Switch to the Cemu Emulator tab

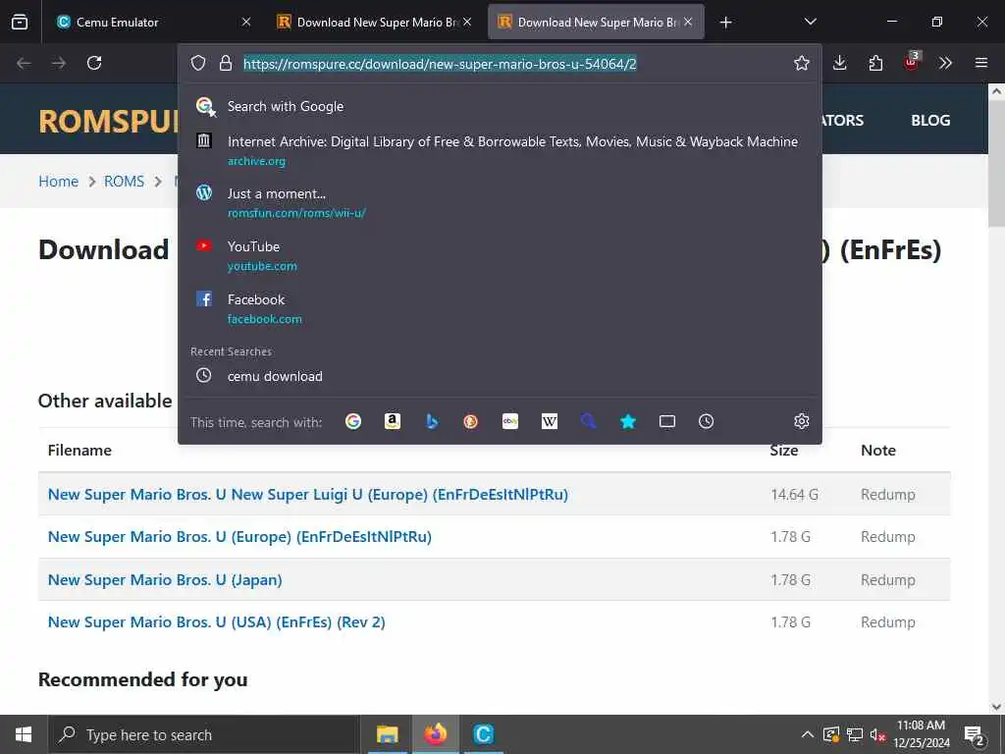coord(152,22)
